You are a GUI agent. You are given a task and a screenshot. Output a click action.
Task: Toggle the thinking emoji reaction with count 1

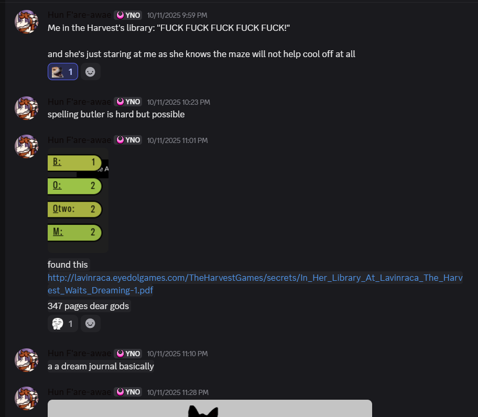click(x=63, y=323)
